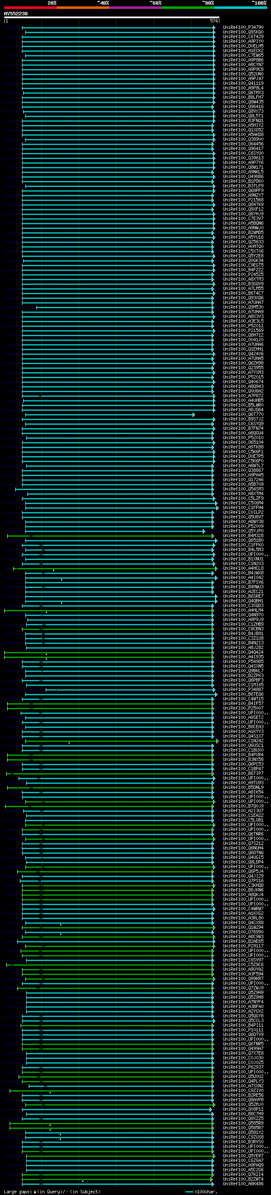Select the UniRef100_B7FSV6 label
Viewport: 271px width, 1195px height.
(243, 582)
